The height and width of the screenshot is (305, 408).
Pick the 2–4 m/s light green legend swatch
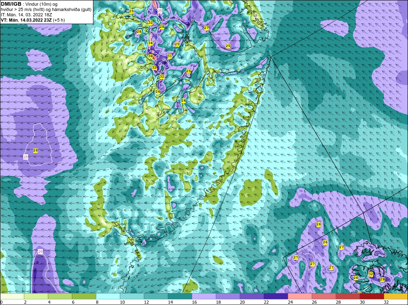pyautogui.click(x=36, y=296)
